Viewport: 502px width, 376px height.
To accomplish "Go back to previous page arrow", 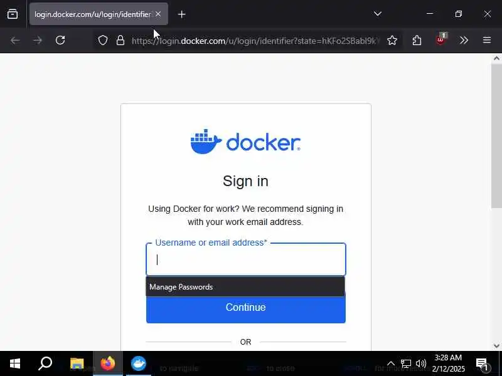I will (15, 41).
